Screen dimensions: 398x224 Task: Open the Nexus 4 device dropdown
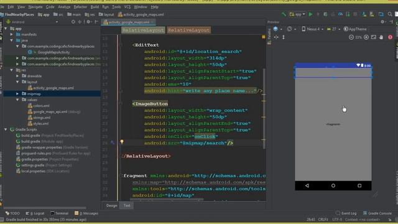click(x=312, y=29)
